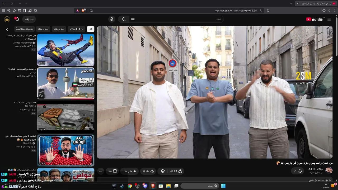
Task: Open Task View from taskbar
Action: click(176, 186)
